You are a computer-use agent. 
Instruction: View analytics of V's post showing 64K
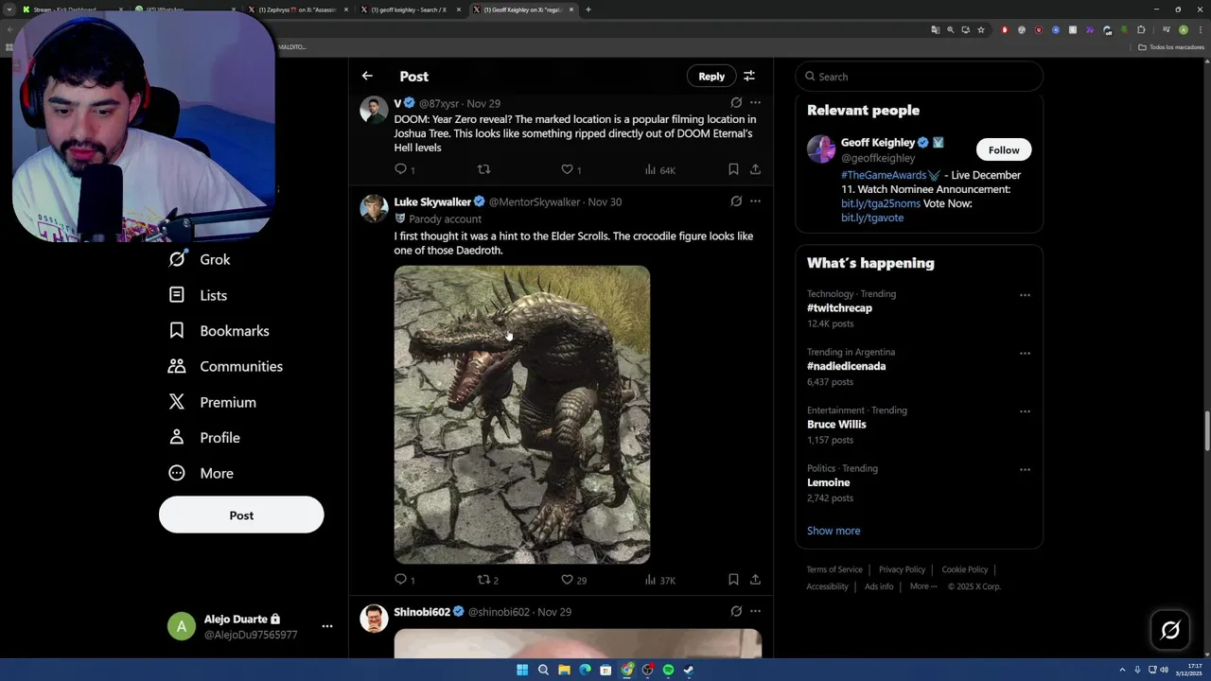[x=659, y=169]
